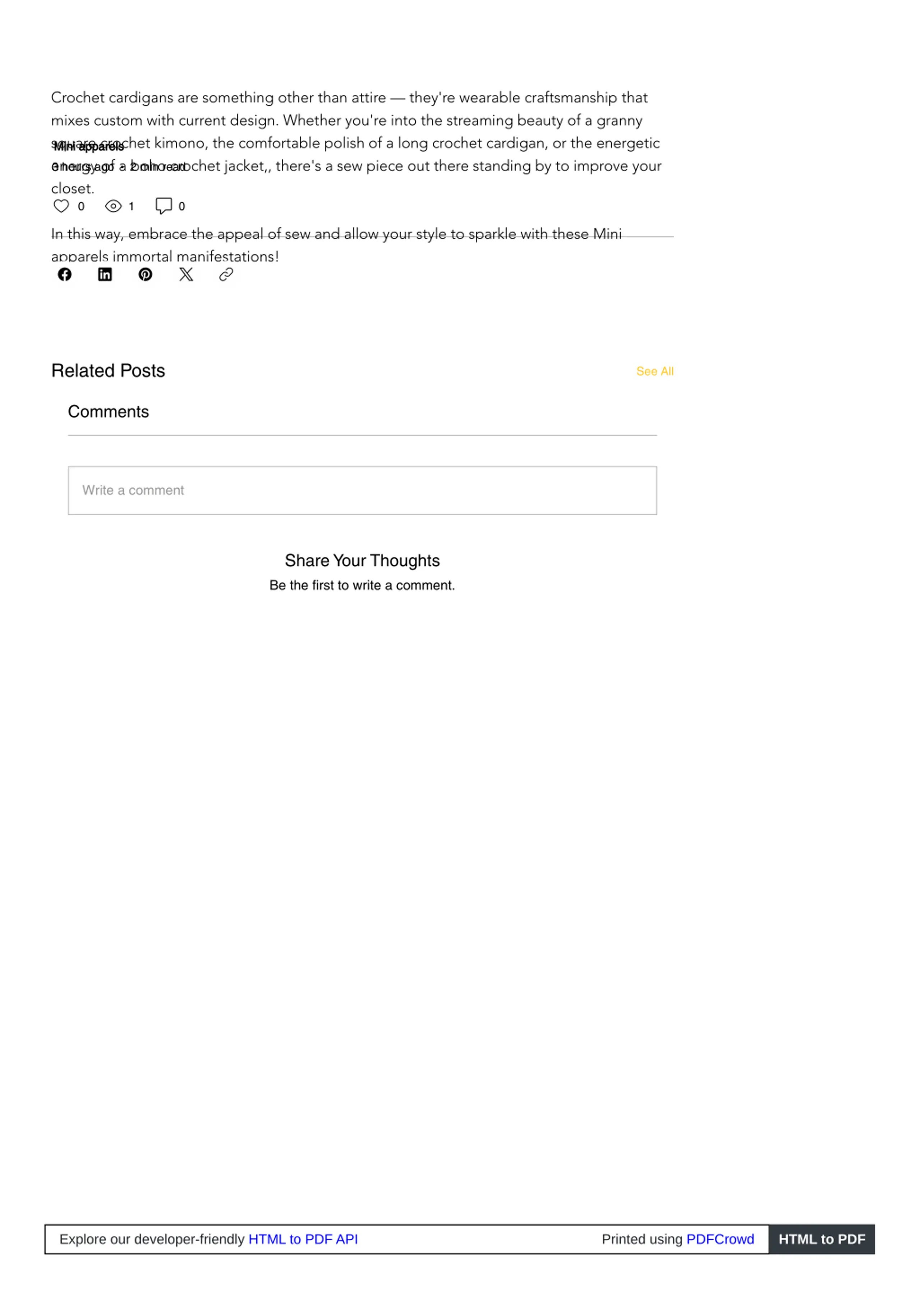Share post on Facebook
920x1301 pixels.
coord(65,275)
